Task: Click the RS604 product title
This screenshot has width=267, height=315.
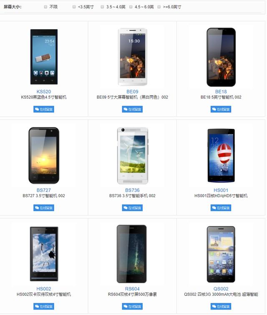Action: click(x=132, y=289)
